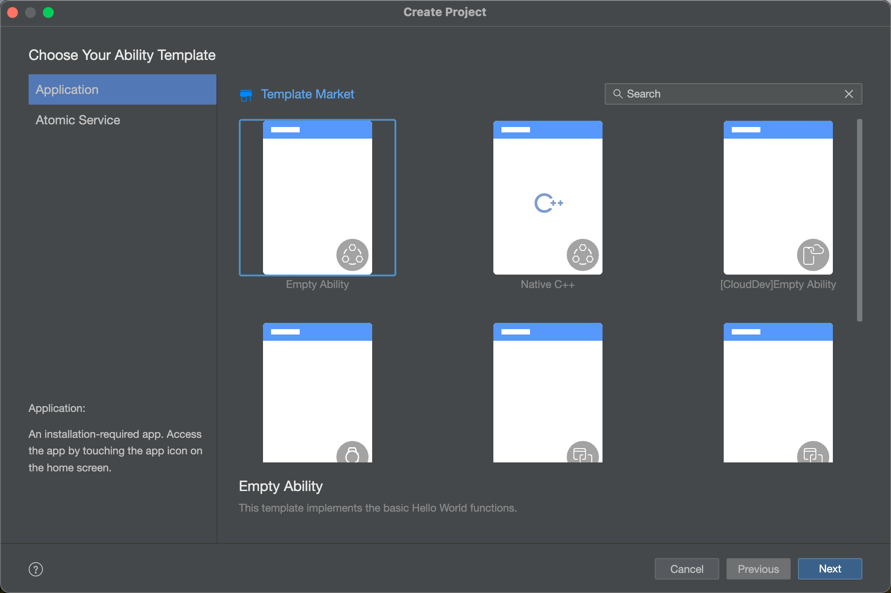
Task: Click the magnifier icon in Search
Action: click(618, 94)
